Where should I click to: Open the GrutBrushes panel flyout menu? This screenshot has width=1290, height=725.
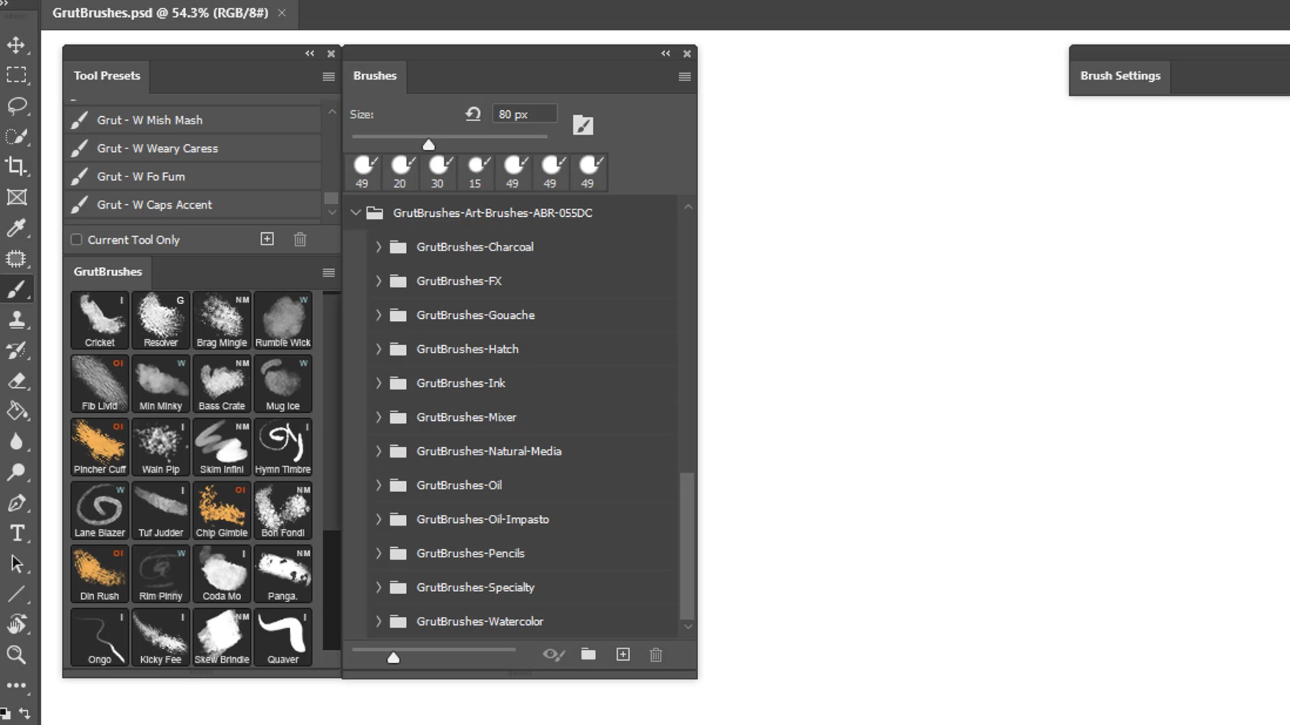(x=329, y=273)
